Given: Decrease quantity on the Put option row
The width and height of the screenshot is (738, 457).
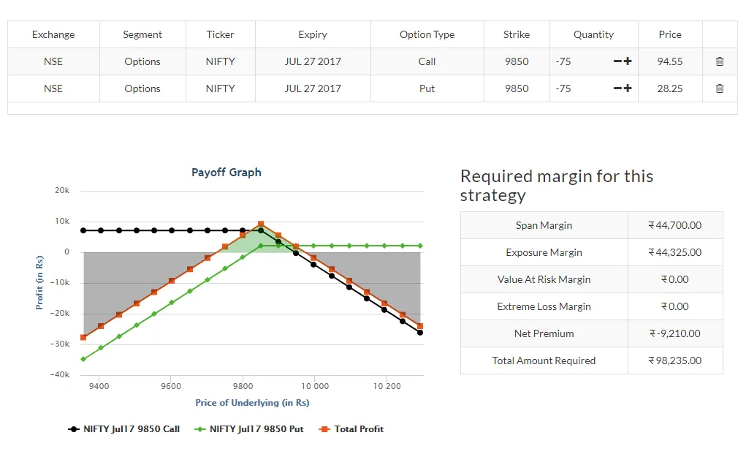Looking at the screenshot, I should pos(617,88).
